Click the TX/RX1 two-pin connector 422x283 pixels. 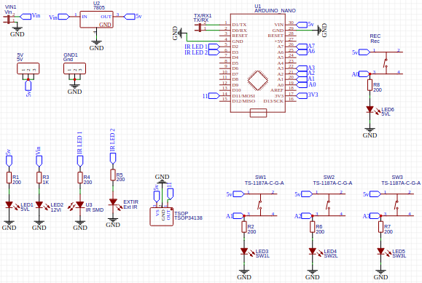click(x=199, y=27)
